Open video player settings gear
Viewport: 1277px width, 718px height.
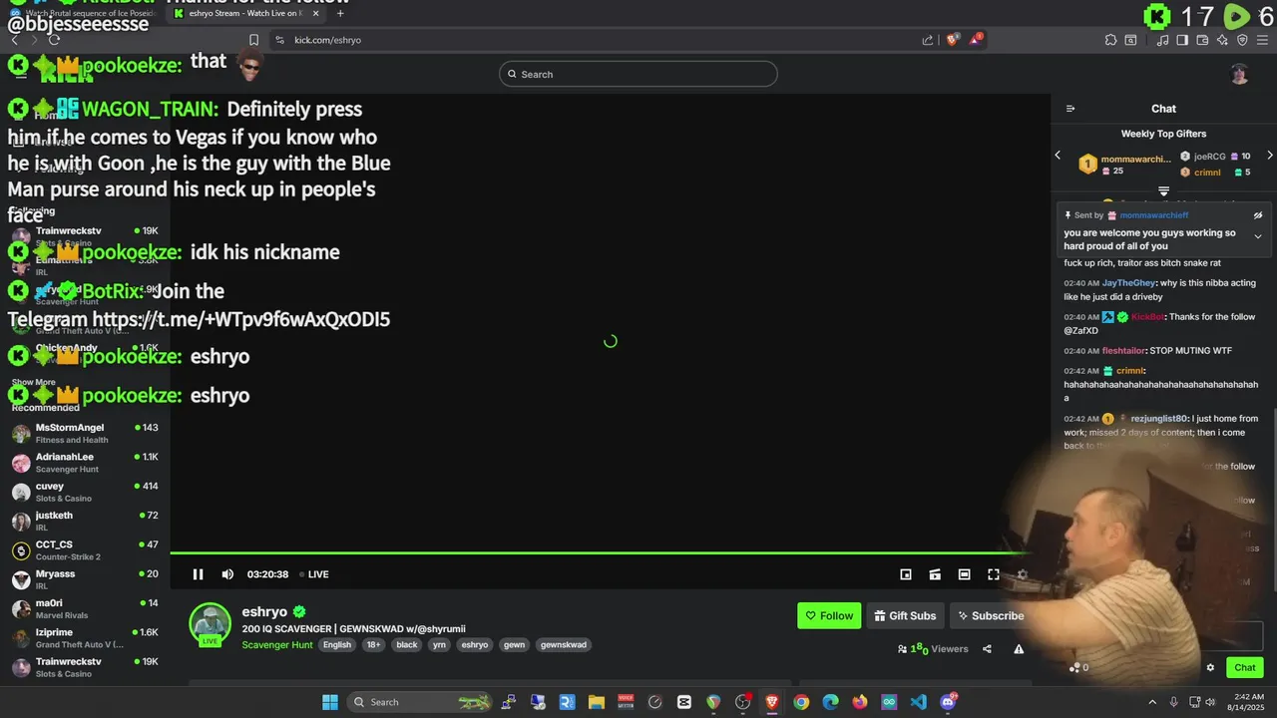coord(1022,574)
